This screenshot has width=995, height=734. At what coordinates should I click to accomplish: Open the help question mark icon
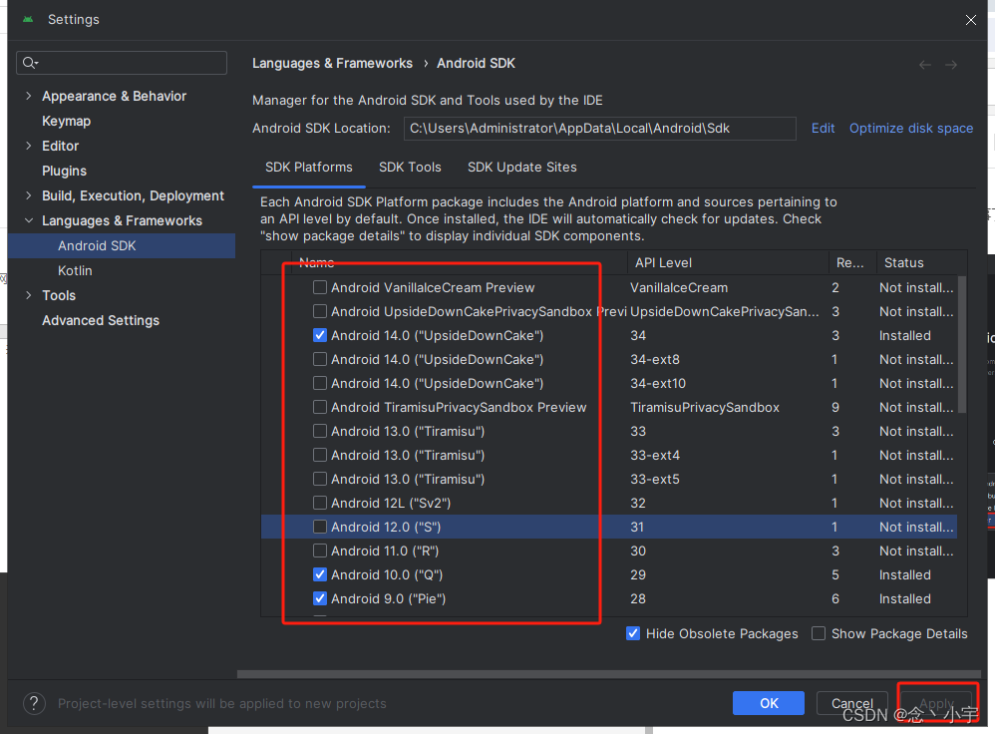34,703
